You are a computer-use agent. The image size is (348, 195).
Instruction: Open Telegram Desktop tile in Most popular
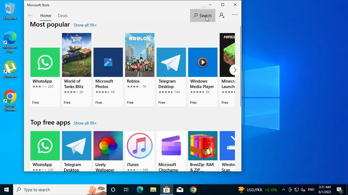pos(171,77)
